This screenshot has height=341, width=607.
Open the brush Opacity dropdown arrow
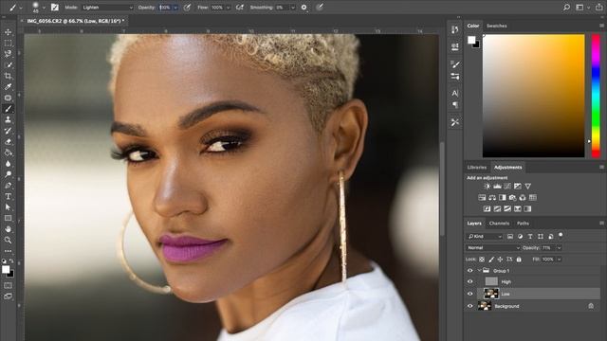point(175,8)
